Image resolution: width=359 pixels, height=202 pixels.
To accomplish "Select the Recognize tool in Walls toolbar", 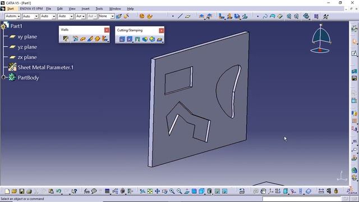I will coord(75,39).
